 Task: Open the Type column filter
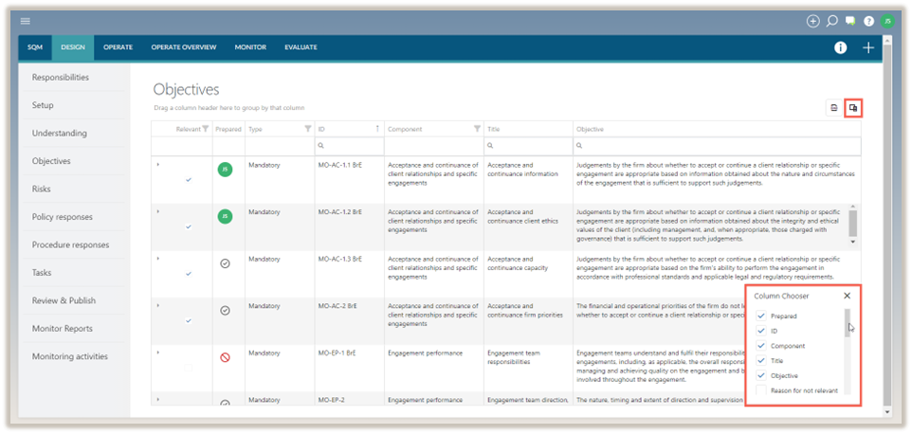[307, 129]
